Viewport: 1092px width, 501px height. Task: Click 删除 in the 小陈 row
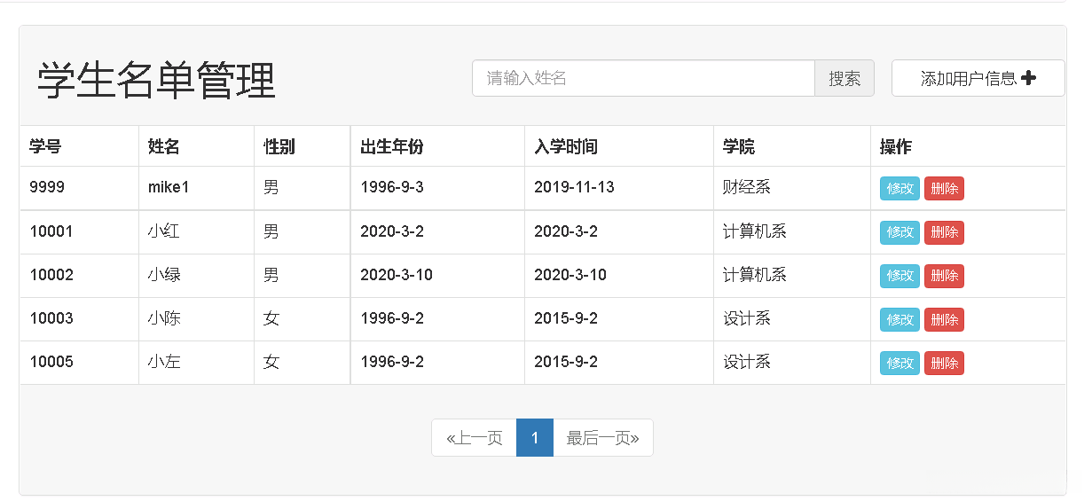(944, 319)
